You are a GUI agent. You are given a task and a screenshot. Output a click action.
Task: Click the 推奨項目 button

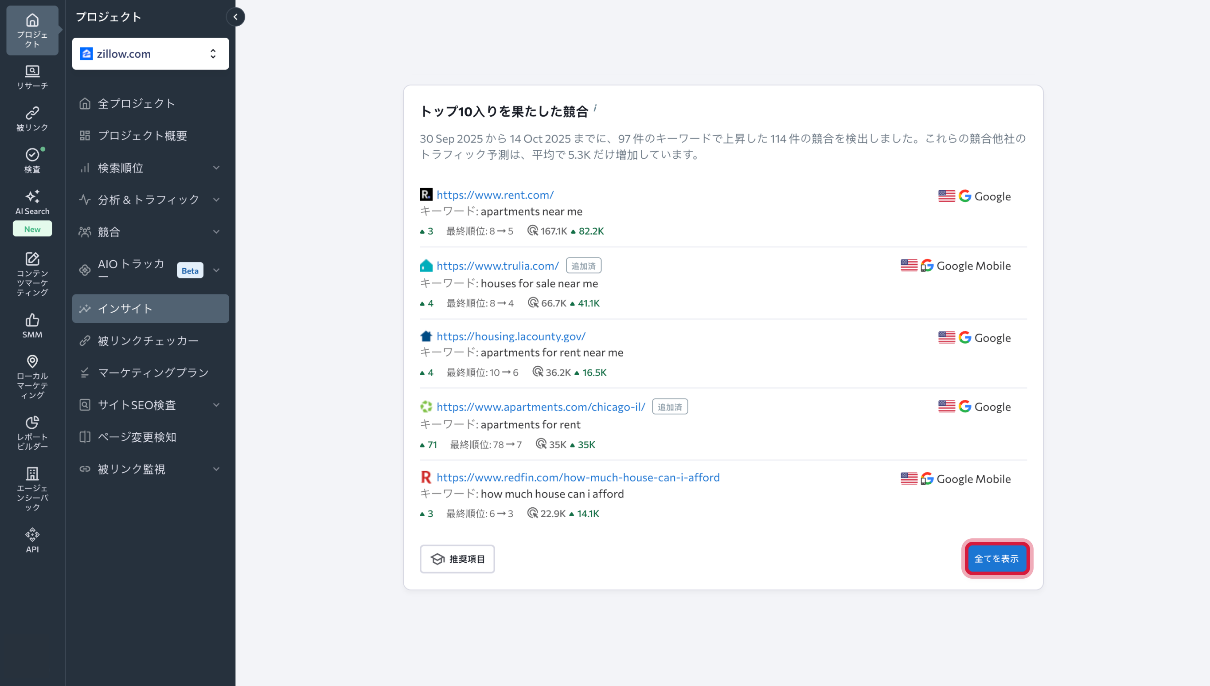coord(457,559)
